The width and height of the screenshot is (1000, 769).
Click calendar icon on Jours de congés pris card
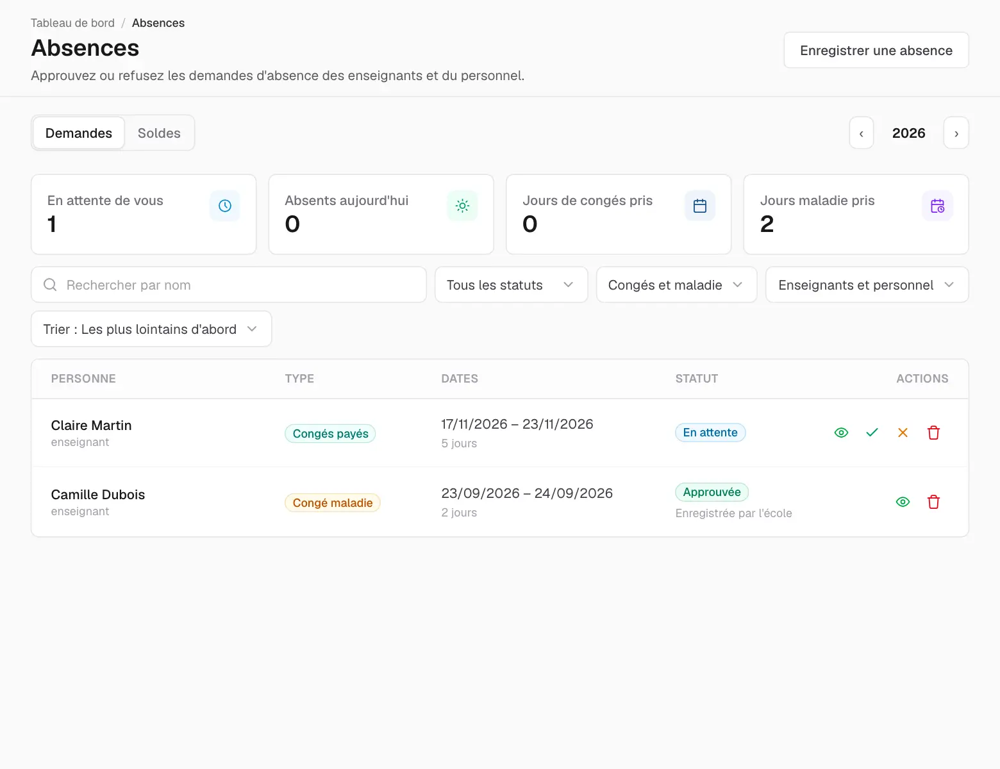coord(700,206)
